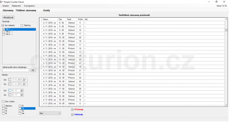Click the table scrollbar up arrow
Image resolution: width=229 pixels, height=122 pixels.
(x=226, y=19)
